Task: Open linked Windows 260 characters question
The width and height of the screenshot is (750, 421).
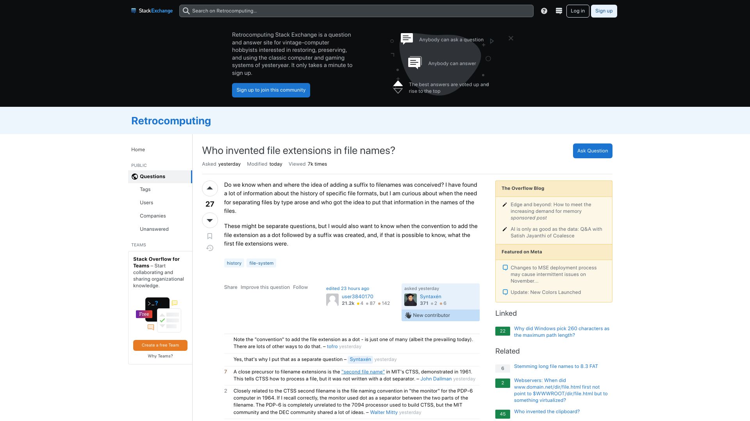Action: click(562, 332)
